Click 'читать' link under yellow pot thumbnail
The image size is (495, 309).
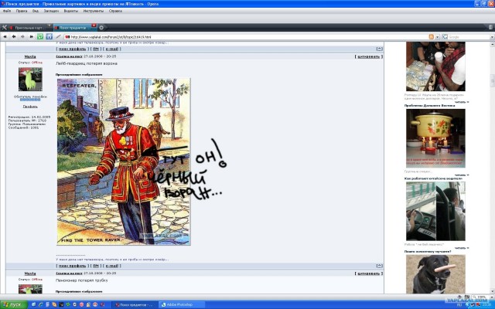462,175
